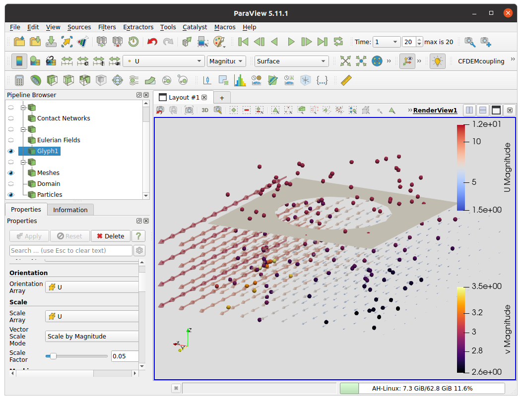Apply the Glyph filter icon

click(117, 80)
